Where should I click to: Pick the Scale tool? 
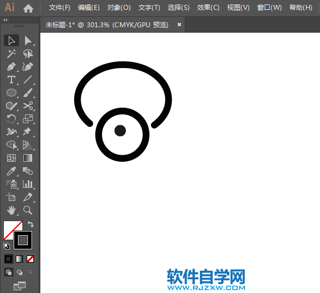tap(28, 119)
